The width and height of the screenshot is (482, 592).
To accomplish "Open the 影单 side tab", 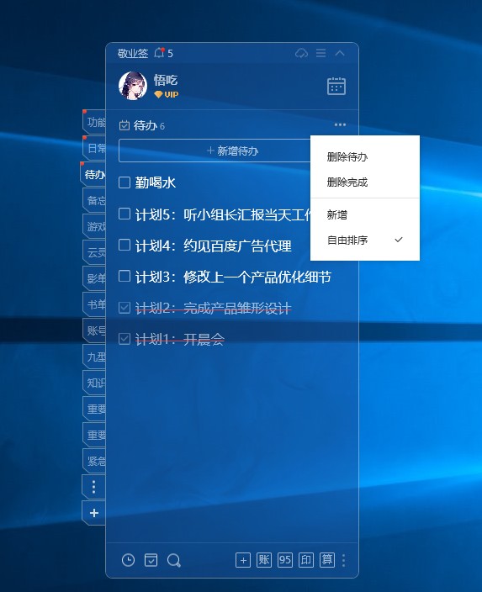I will [94, 278].
